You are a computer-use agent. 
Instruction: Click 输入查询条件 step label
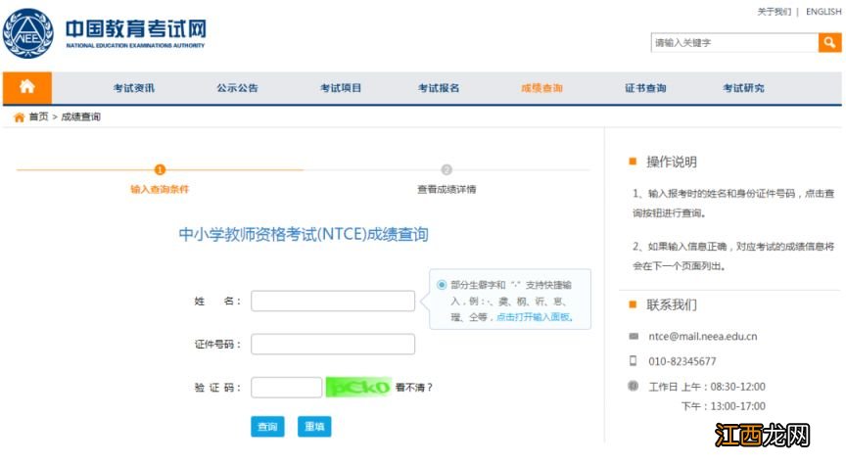click(x=160, y=189)
